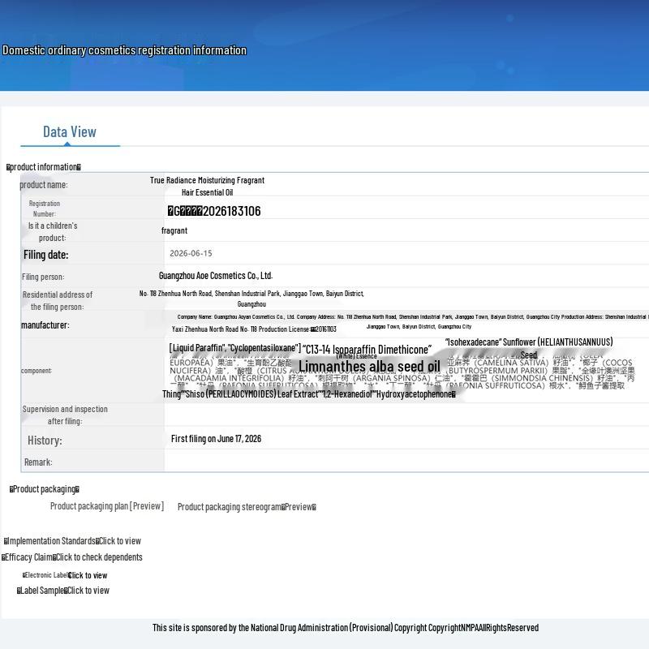The height and width of the screenshot is (649, 649).
Task: Click the 'product information' section heading
Action: coord(44,167)
